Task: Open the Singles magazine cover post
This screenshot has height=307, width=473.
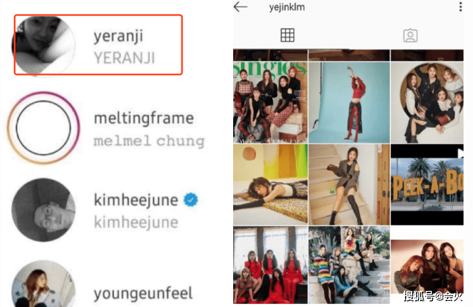Action: pyautogui.click(x=270, y=102)
